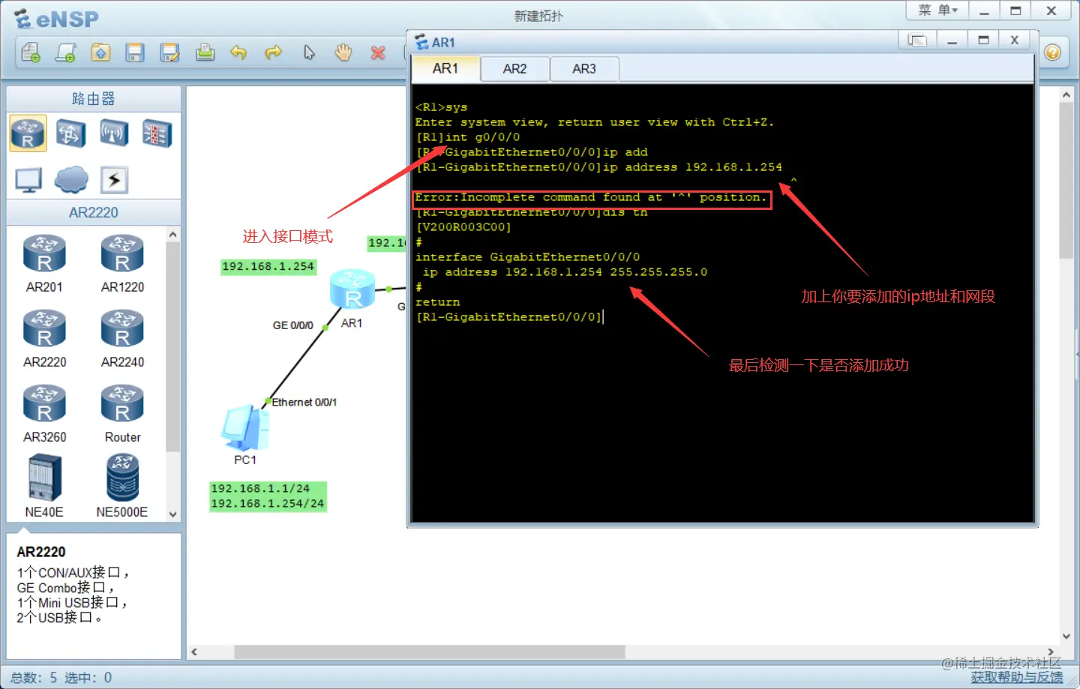Click the New Topology toolbar icon
Image resolution: width=1080 pixels, height=689 pixels.
pyautogui.click(x=31, y=52)
